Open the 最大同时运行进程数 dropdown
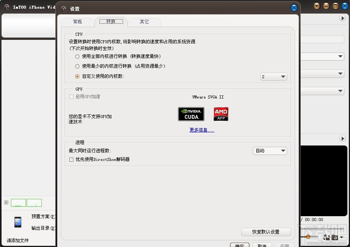This screenshot has width=350, height=247. point(270,151)
